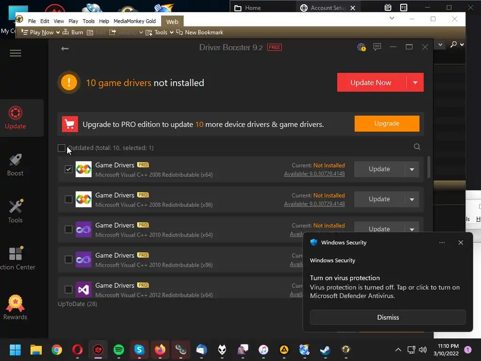481x361 pixels.
Task: Search the outdated drivers list magnifier
Action: click(417, 147)
